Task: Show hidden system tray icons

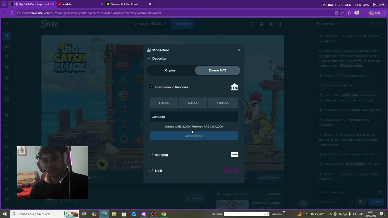Action: click(330, 214)
